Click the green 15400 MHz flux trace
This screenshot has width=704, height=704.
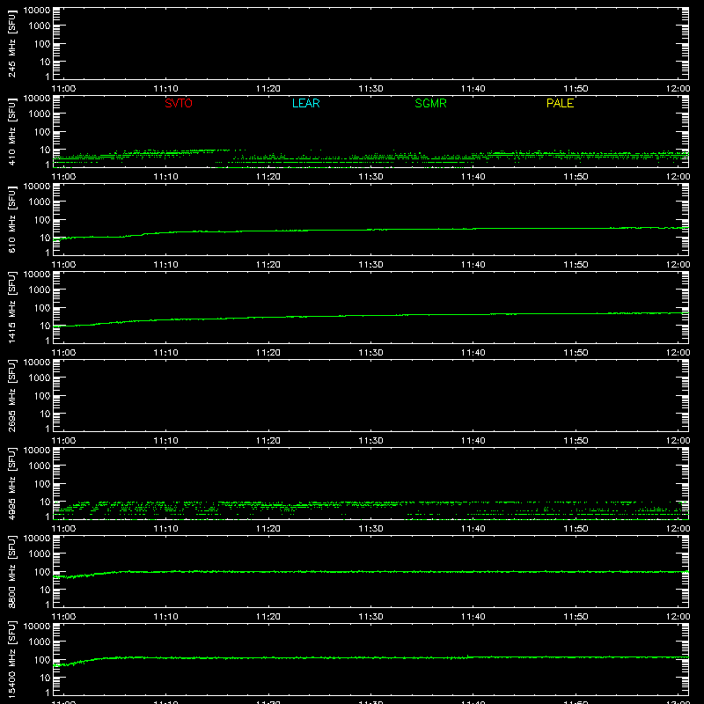click(x=370, y=657)
